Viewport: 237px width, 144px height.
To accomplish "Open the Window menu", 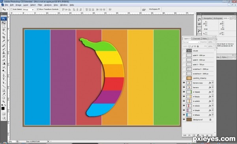I will pos(64,5).
